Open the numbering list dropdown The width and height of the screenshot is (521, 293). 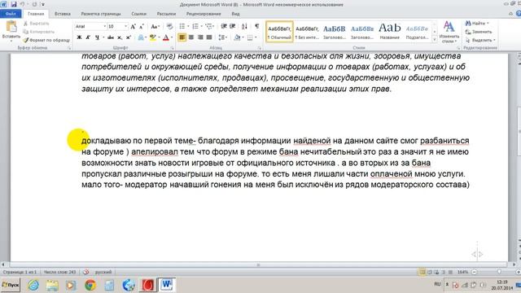click(201, 26)
